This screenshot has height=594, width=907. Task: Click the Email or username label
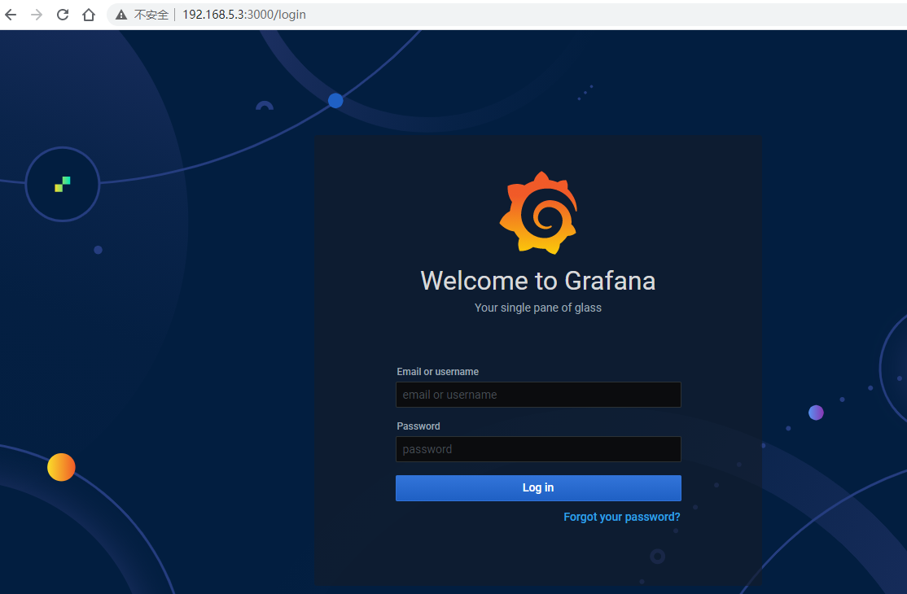[x=437, y=372]
